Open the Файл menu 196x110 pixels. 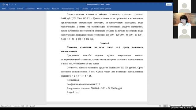coord(4,9)
